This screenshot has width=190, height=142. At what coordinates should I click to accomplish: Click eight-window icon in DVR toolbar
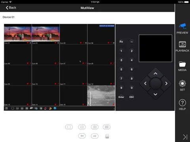coord(22,108)
